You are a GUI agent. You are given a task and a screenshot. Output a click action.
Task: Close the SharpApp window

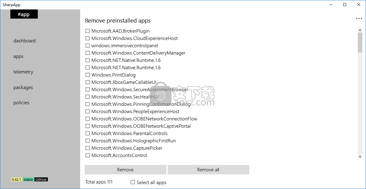359,5
